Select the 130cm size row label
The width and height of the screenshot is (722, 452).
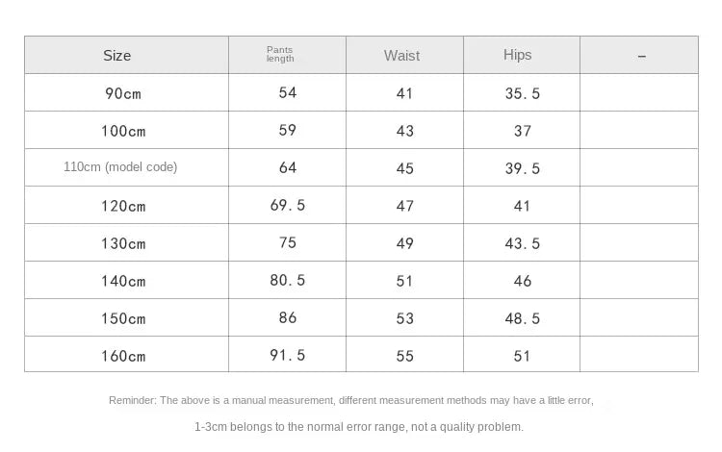click(125, 243)
